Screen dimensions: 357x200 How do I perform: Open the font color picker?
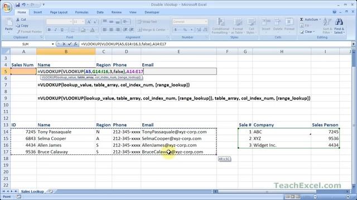click(92, 29)
